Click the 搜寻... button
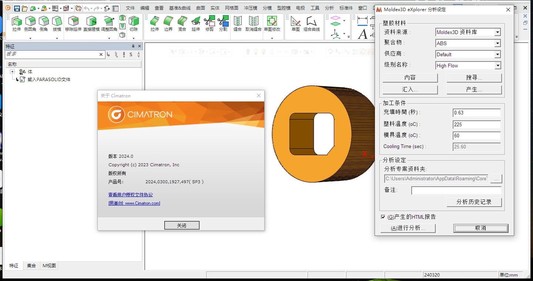 pyautogui.click(x=474, y=78)
